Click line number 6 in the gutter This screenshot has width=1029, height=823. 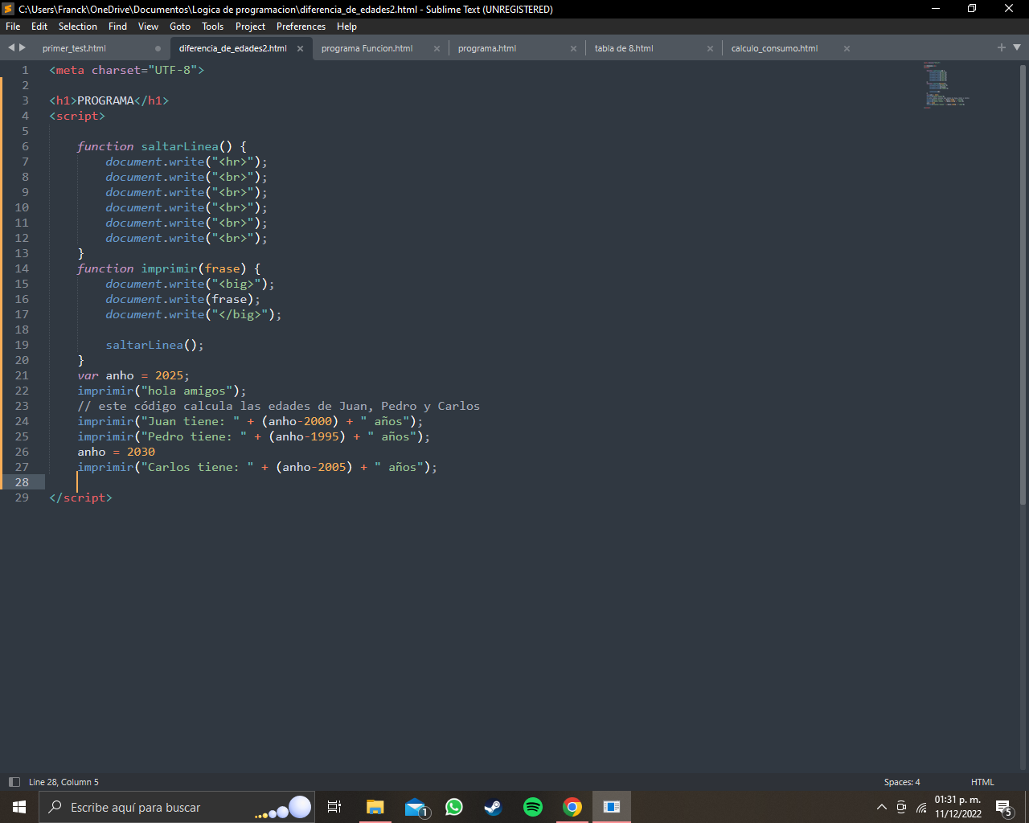(25, 146)
